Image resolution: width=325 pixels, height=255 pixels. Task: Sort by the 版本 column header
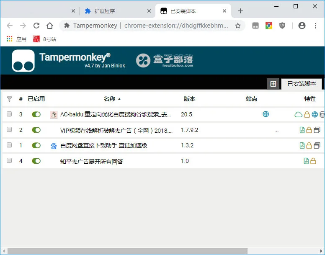point(189,99)
